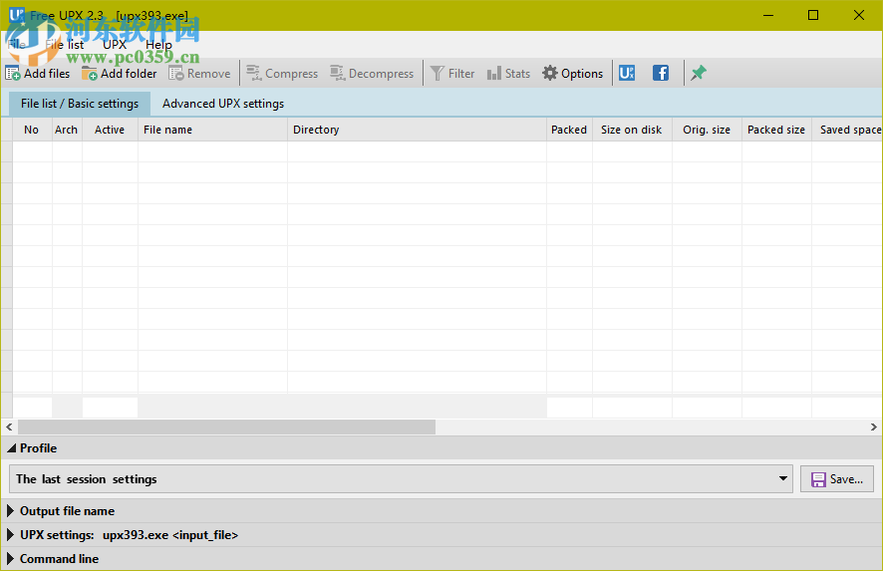The height and width of the screenshot is (571, 883).
Task: Click the Decompress toolbar button
Action: (372, 73)
